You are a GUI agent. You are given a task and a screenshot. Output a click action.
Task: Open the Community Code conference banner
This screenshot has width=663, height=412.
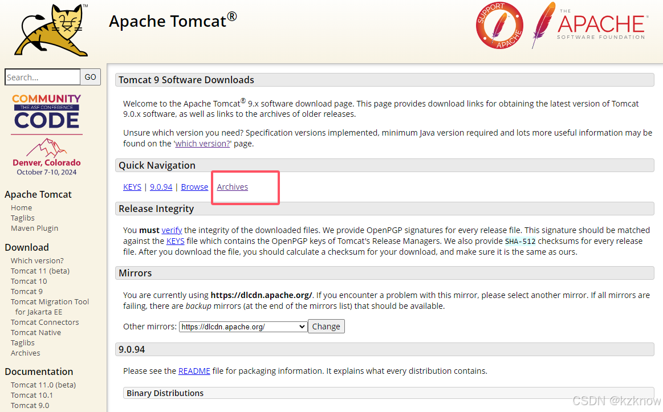pyautogui.click(x=47, y=135)
